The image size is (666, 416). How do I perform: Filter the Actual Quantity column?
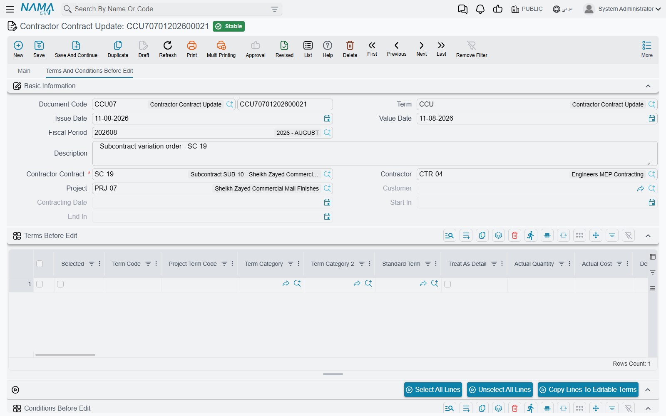pyautogui.click(x=562, y=264)
